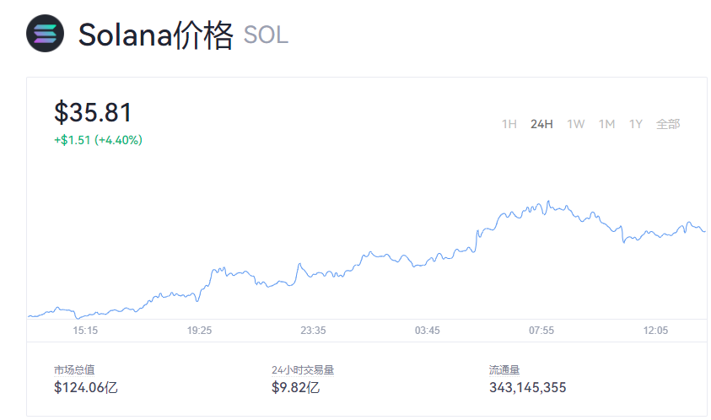Screen dimensions: 711x420
Task: Click the Solana价格 heading
Action: click(x=155, y=35)
